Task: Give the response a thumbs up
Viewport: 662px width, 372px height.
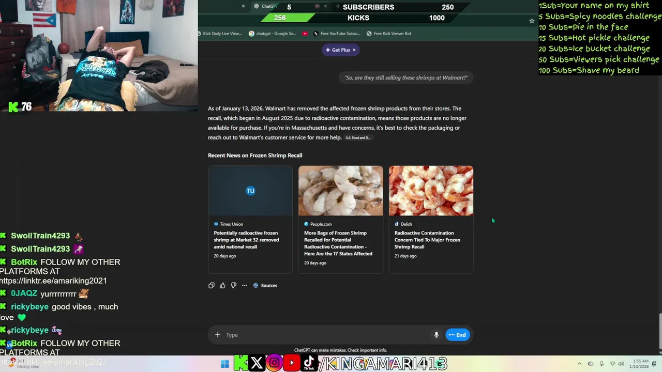Action: pos(222,285)
